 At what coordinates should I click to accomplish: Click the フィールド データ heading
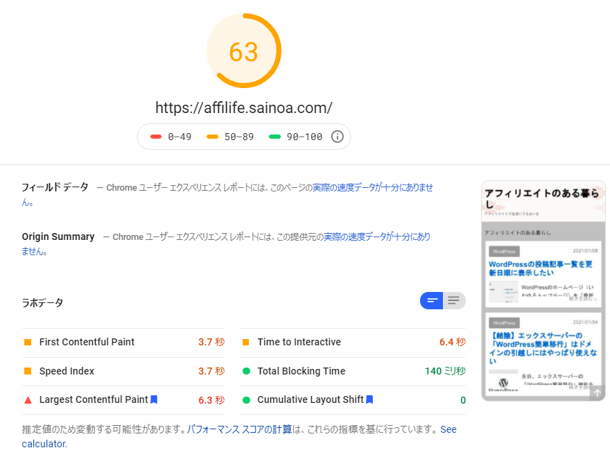pos(55,187)
